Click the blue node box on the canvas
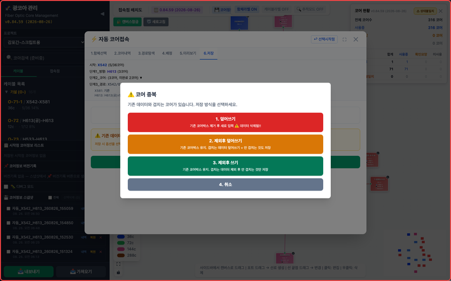The width and height of the screenshot is (451, 281). [239, 22]
